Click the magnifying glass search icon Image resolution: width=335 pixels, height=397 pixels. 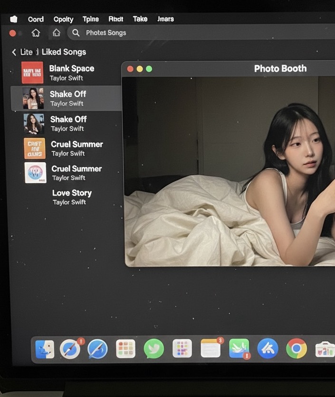[76, 33]
